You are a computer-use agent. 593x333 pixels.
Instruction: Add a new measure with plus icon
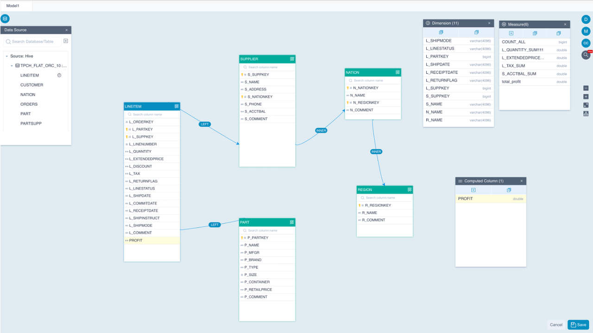(511, 33)
